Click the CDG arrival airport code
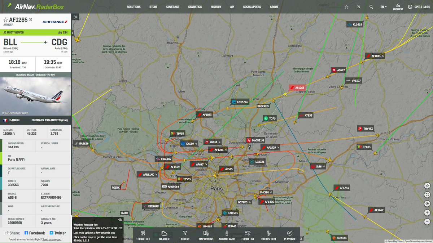Image resolution: width=433 pixels, height=243 pixels. point(60,42)
